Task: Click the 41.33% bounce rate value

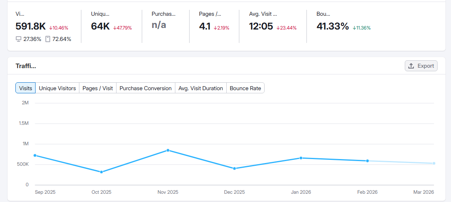Action: pyautogui.click(x=333, y=26)
